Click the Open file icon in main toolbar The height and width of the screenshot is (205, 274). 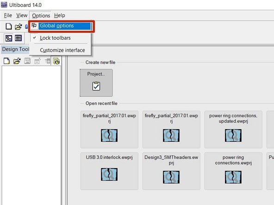point(18,26)
